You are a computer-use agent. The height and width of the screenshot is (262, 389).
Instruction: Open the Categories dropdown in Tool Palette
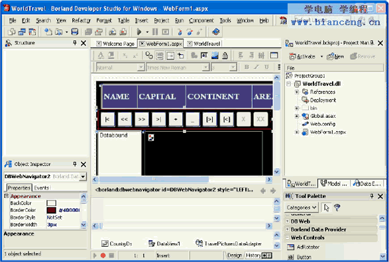pos(302,208)
